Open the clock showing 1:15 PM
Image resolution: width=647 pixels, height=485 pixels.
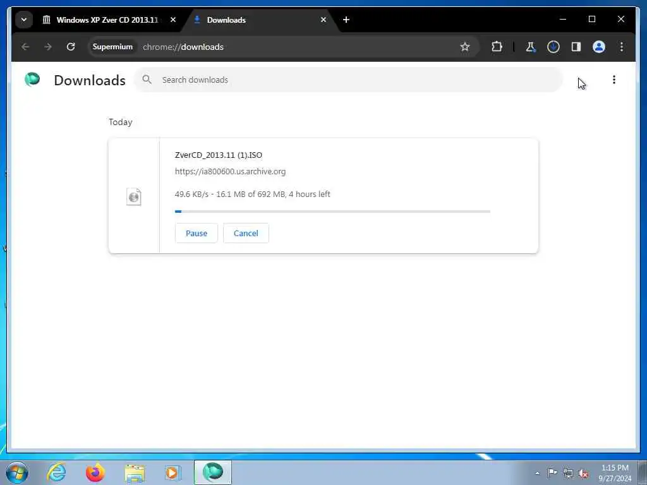pyautogui.click(x=615, y=473)
